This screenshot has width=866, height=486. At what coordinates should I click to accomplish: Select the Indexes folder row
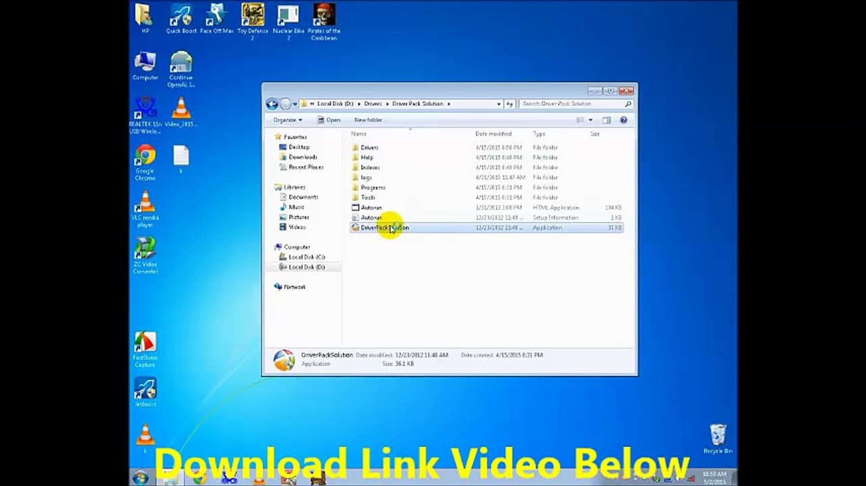pyautogui.click(x=486, y=167)
